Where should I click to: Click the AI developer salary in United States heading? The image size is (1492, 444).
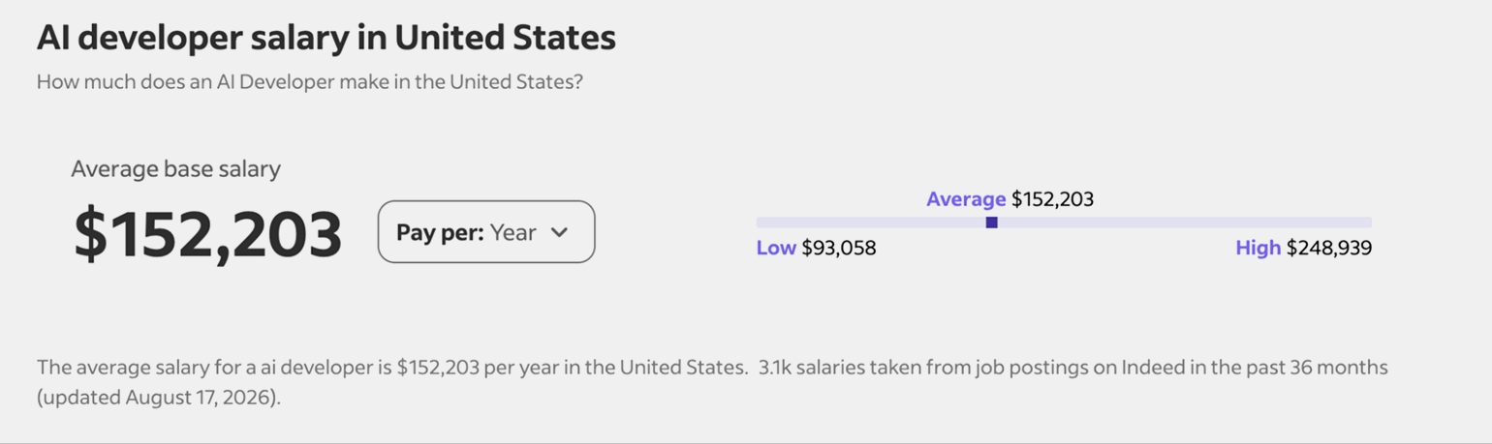(326, 38)
